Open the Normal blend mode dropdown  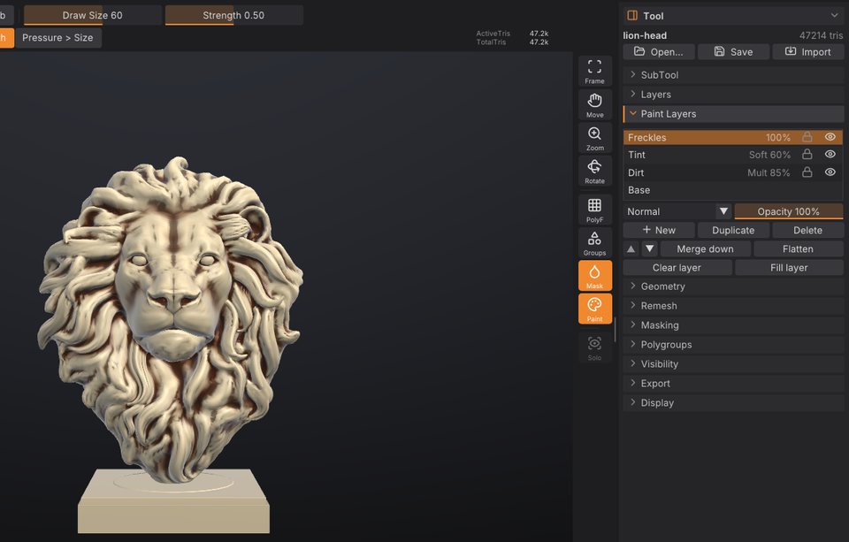coord(677,211)
